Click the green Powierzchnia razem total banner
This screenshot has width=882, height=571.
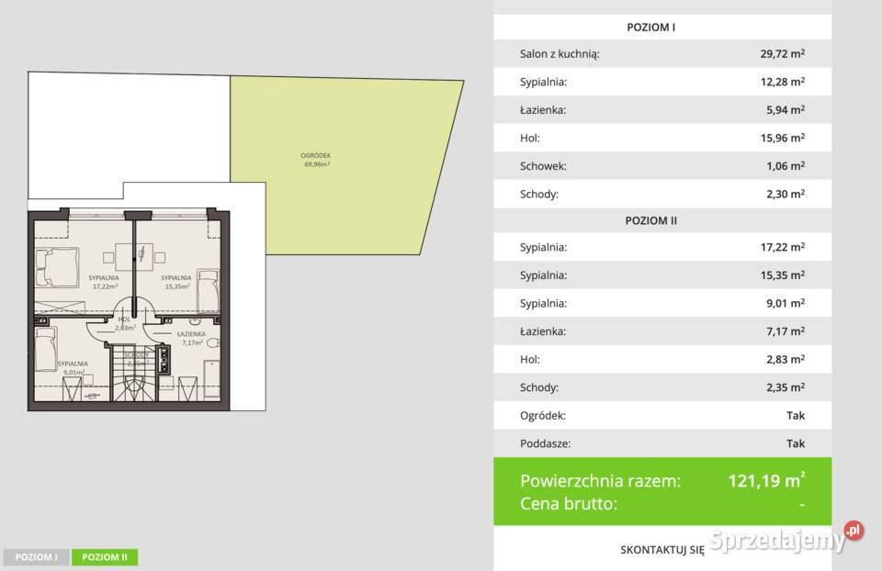coord(662,491)
